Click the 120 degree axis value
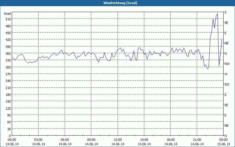This screenshot has width=235, height=147. tap(8, 108)
